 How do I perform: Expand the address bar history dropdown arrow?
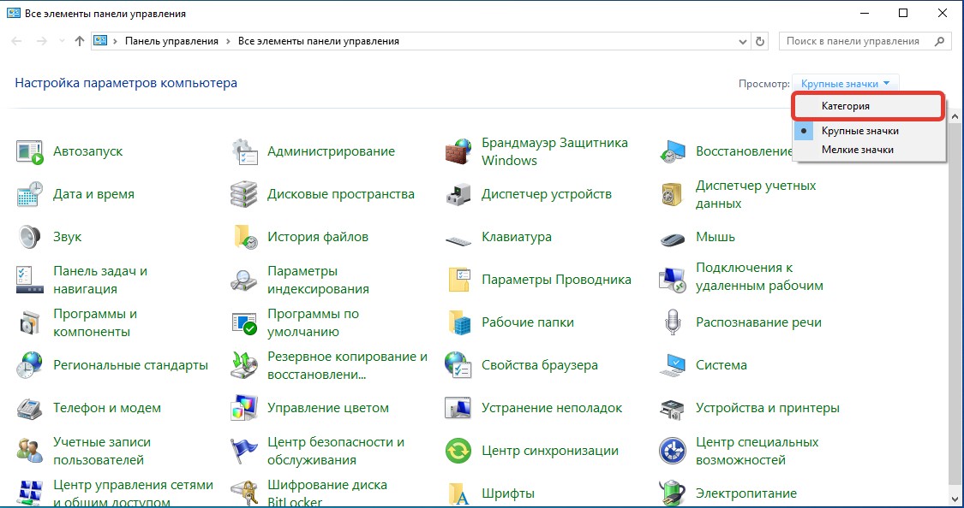point(743,42)
